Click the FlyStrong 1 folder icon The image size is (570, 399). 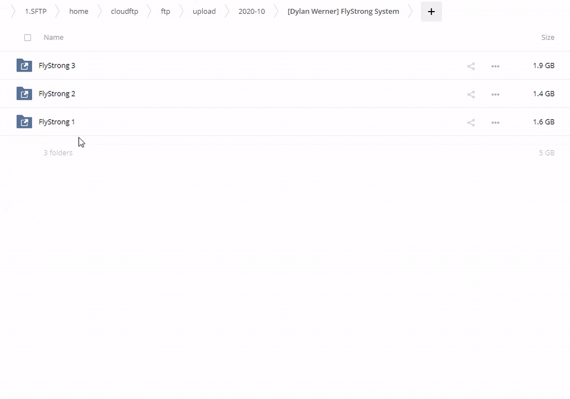[24, 122]
